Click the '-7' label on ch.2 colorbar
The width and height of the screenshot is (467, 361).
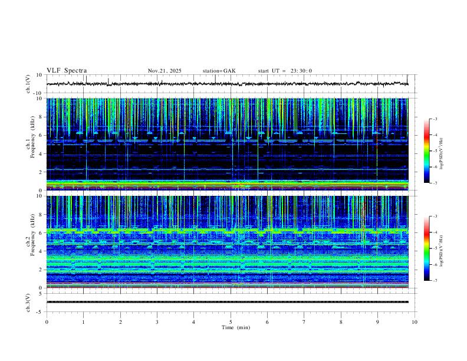coord(435,281)
